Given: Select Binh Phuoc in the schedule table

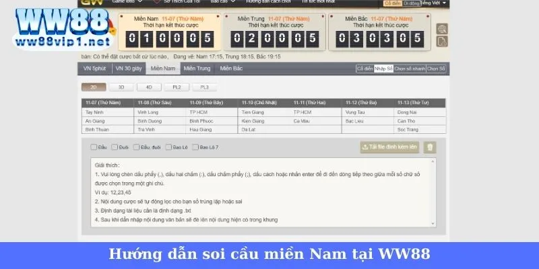Looking at the screenshot, I should click(201, 121).
